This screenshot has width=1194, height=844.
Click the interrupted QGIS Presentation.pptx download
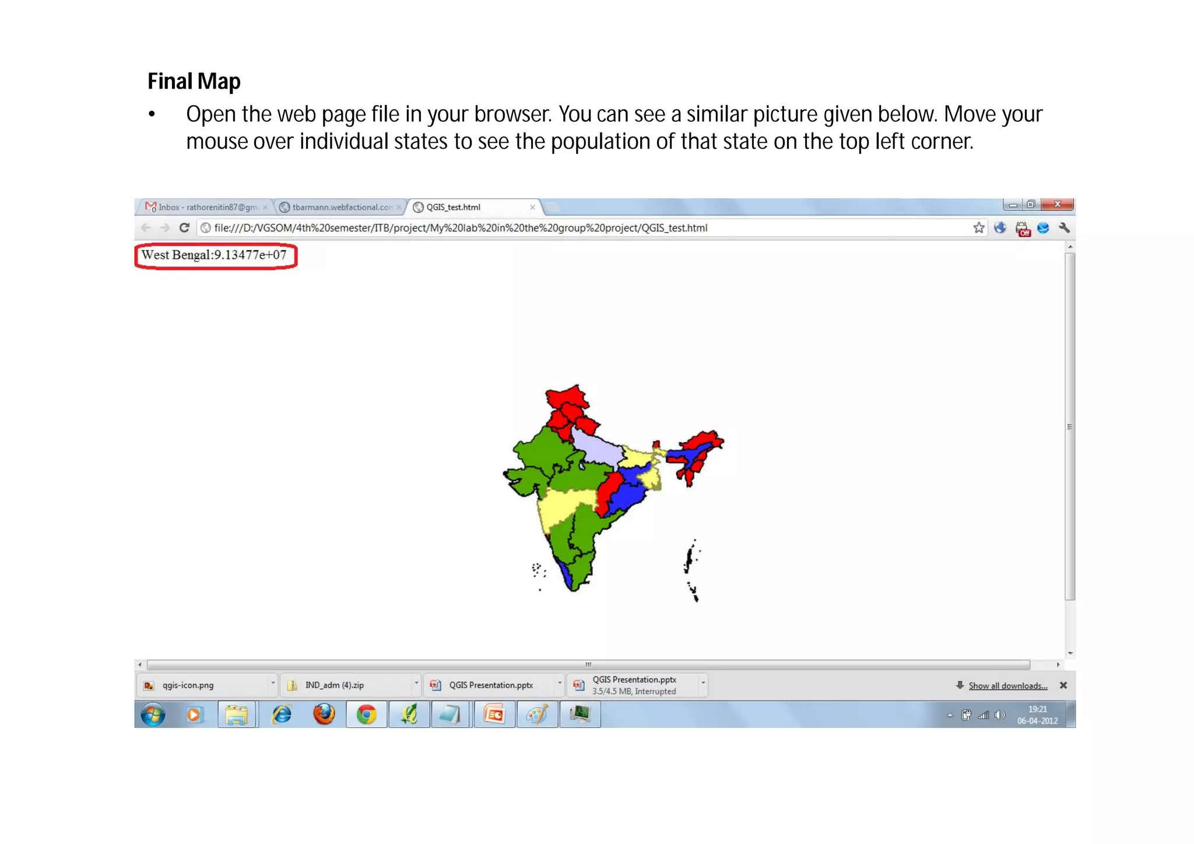(633, 685)
